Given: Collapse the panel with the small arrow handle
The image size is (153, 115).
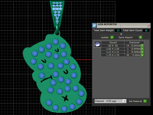Looking at the screenshot, I should (x=121, y=34).
